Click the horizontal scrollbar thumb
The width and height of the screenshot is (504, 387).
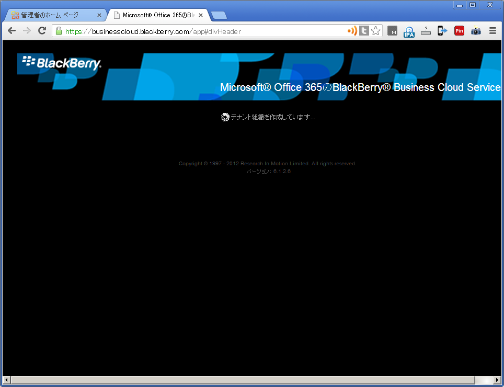coord(243,380)
